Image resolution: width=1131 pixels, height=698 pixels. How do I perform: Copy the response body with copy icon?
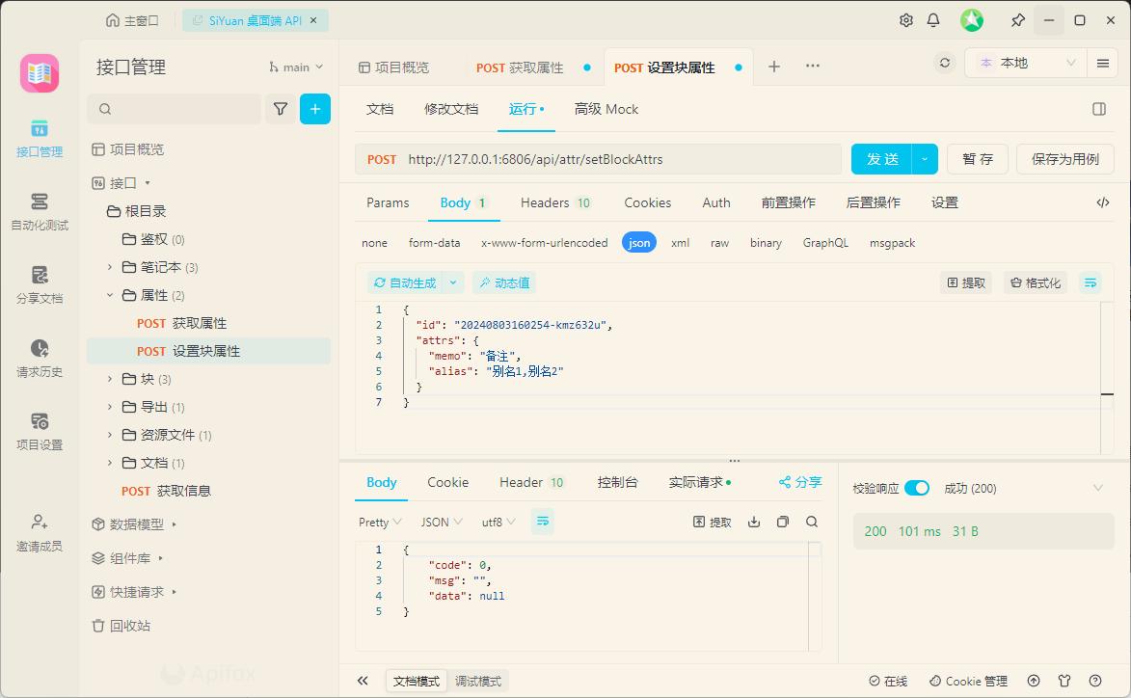[783, 523]
